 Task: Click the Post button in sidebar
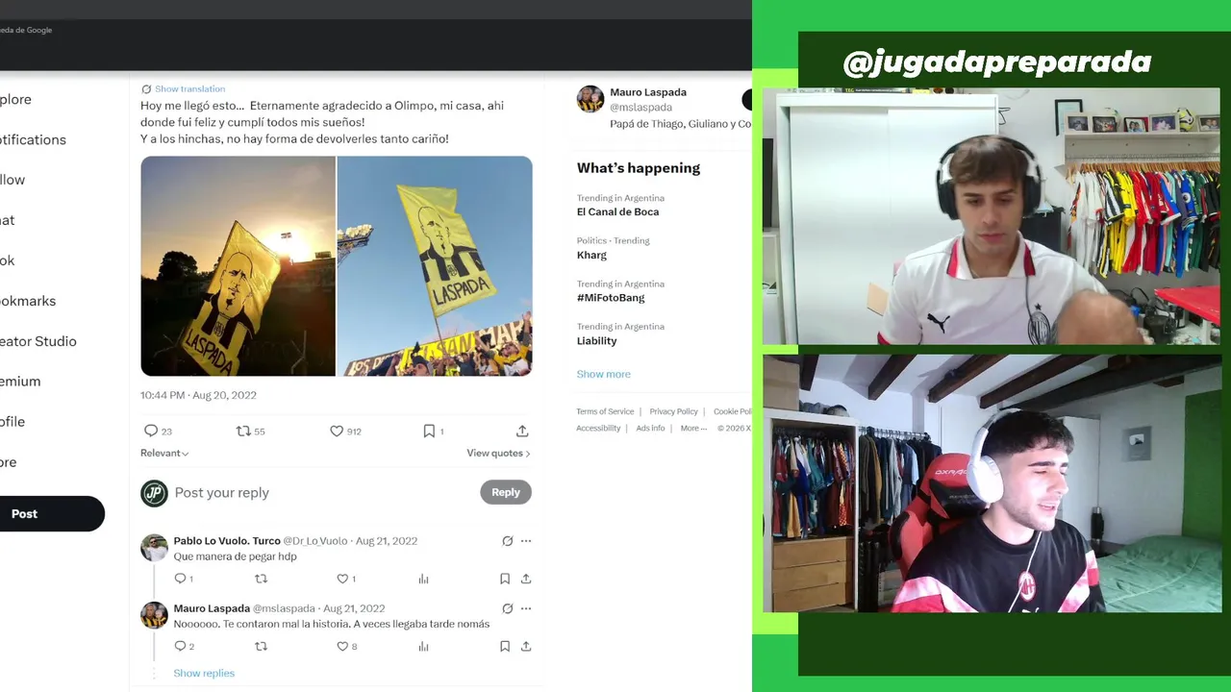click(52, 514)
